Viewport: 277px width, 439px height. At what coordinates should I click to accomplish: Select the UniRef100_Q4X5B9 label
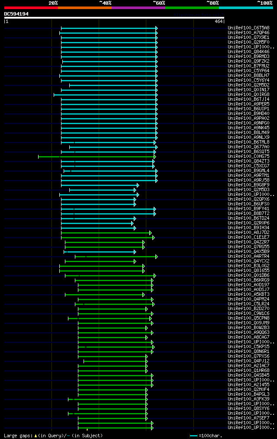click(x=249, y=252)
